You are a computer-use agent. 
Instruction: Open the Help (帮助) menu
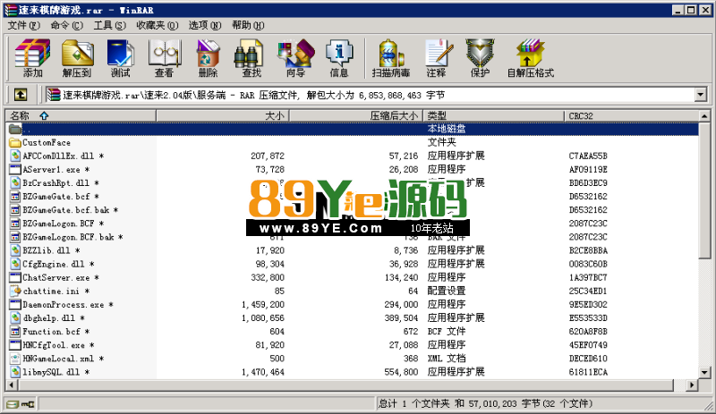click(248, 25)
